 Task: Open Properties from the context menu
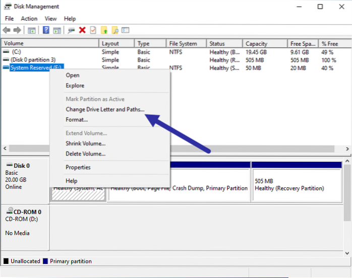(78, 167)
